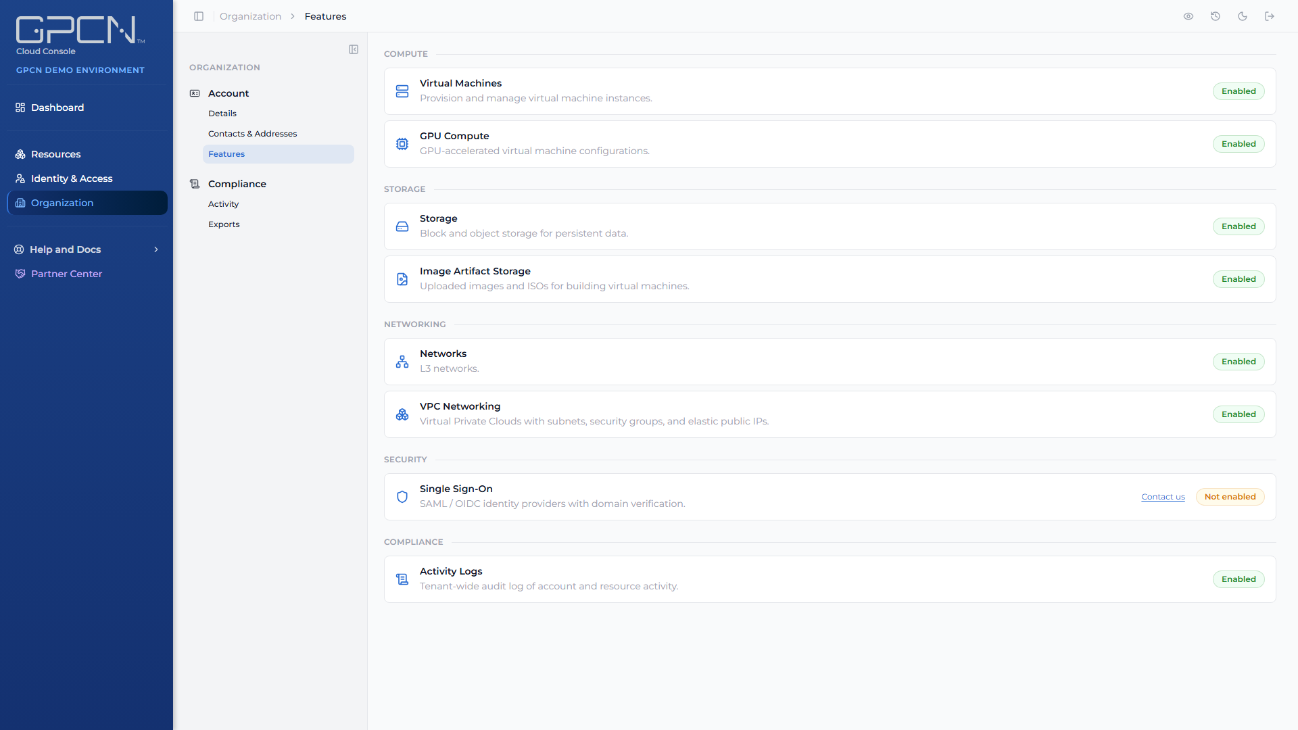
Task: Click the Enabled badge for VPC Networking
Action: pos(1239,414)
